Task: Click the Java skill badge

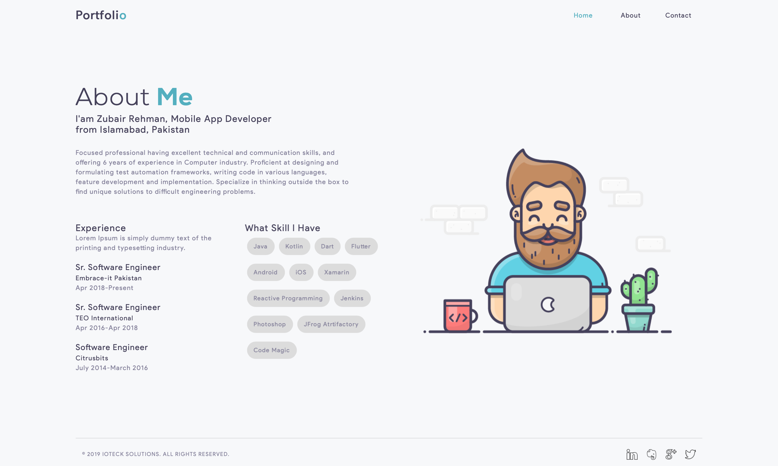Action: pyautogui.click(x=260, y=246)
